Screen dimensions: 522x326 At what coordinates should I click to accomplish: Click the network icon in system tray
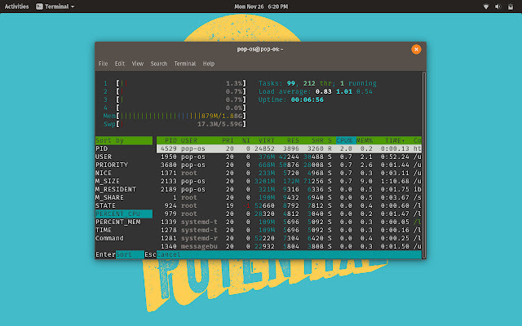pos(486,7)
